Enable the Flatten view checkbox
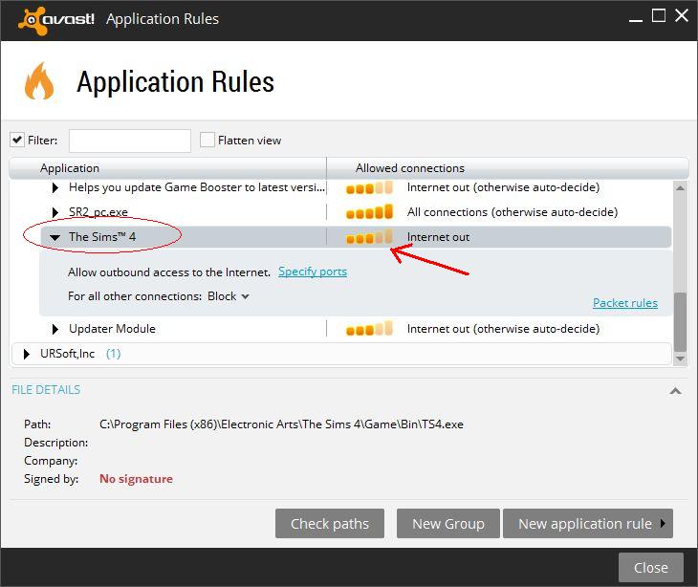This screenshot has height=587, width=698. tap(207, 141)
